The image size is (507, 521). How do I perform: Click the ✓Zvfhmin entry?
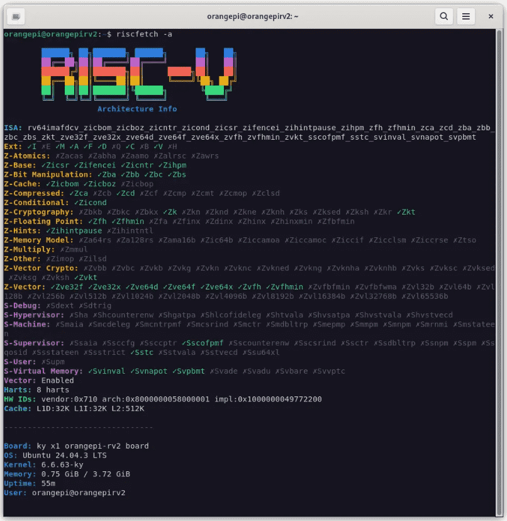point(284,287)
